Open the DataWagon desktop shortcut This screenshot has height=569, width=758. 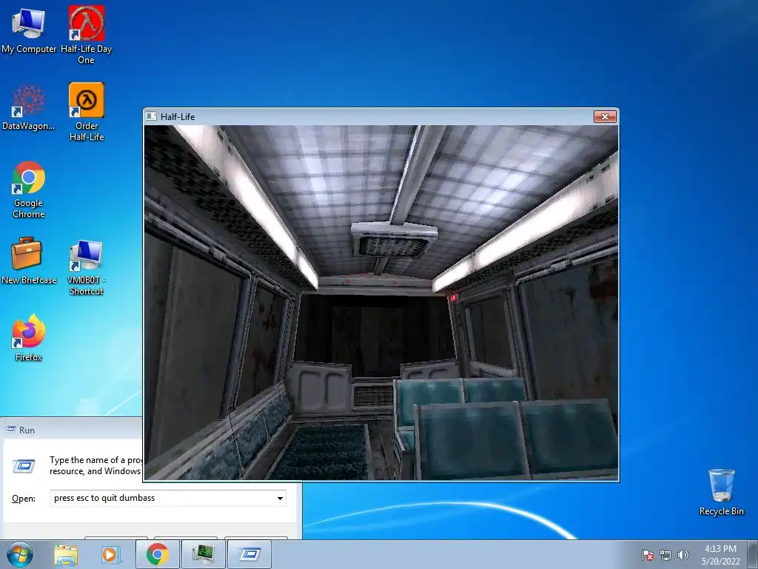[x=29, y=107]
